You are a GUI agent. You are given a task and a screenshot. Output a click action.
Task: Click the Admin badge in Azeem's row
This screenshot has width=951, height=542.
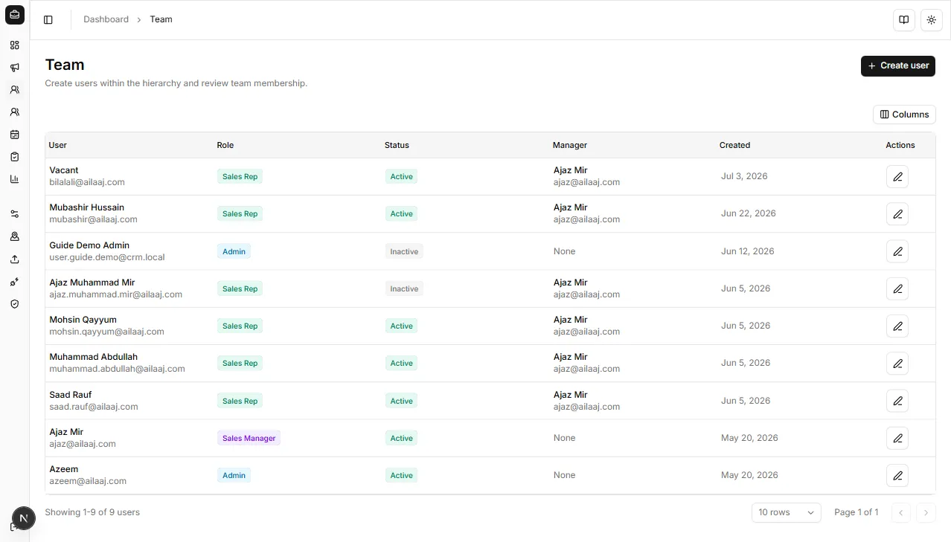pos(234,475)
